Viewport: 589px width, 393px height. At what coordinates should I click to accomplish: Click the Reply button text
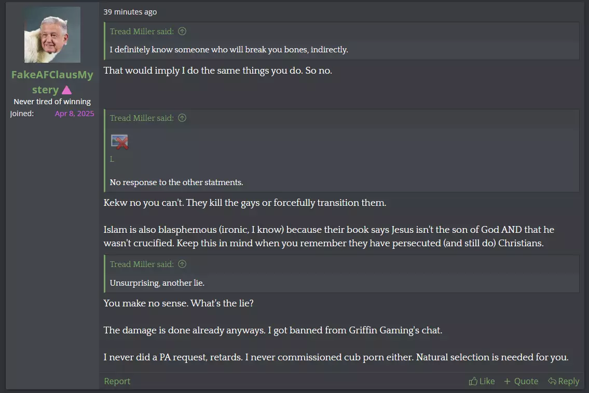568,381
